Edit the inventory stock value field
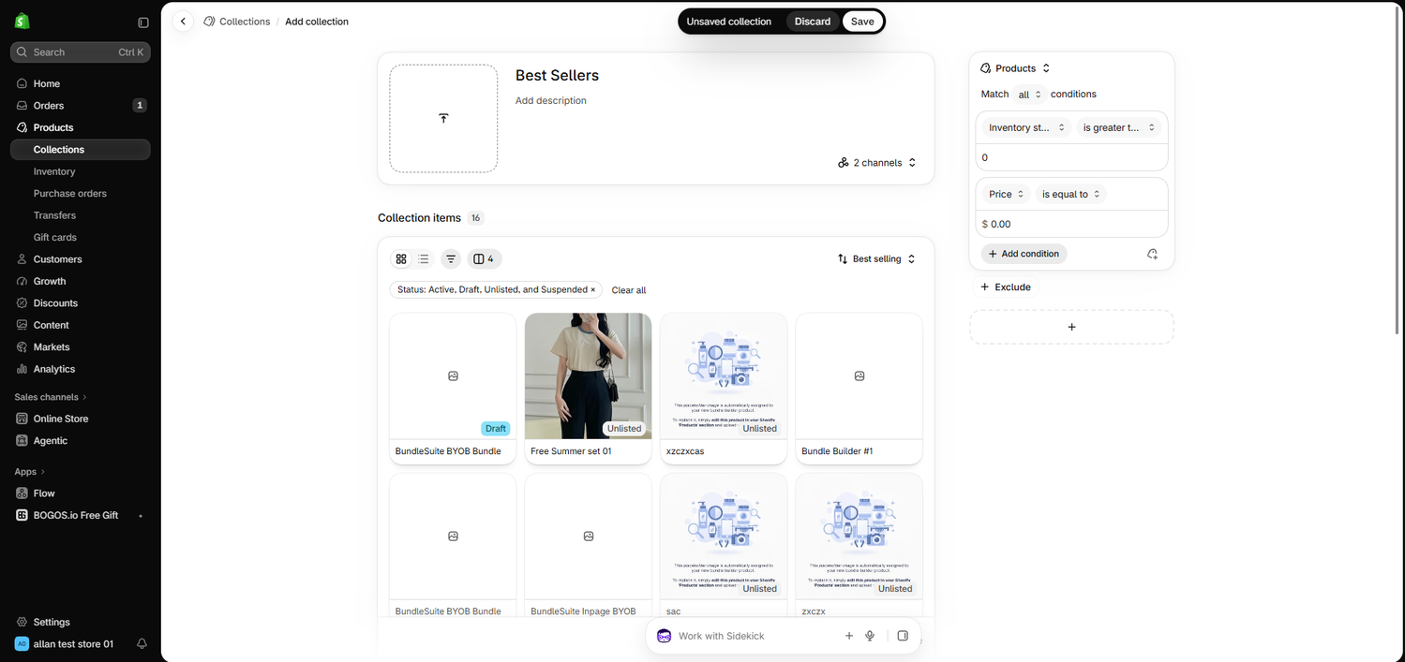 (x=1071, y=157)
